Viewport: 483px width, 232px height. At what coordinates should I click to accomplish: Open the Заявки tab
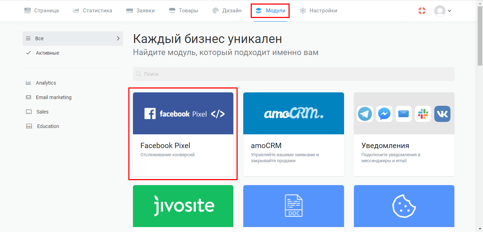(x=140, y=11)
